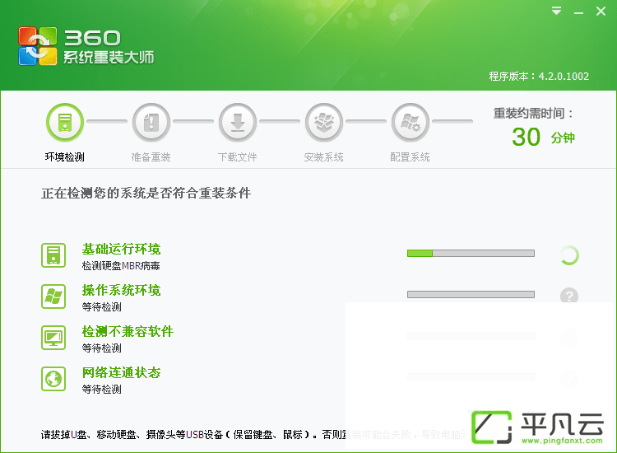Click 等待检测 under 网络连通状态
The width and height of the screenshot is (617, 453).
click(x=101, y=390)
